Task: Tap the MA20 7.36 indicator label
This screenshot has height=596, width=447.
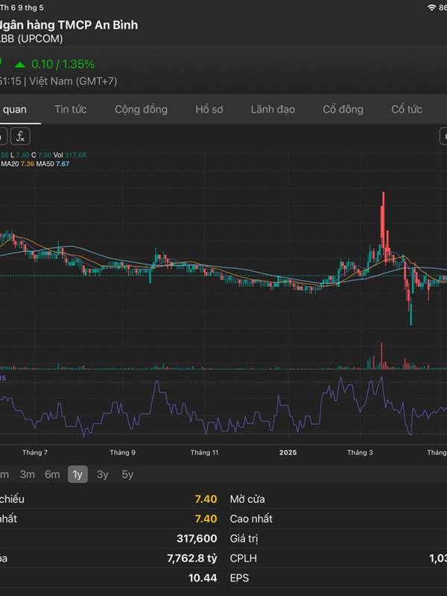Action: click(x=17, y=164)
